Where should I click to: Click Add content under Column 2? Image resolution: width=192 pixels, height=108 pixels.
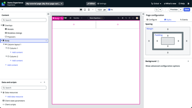point(16,61)
